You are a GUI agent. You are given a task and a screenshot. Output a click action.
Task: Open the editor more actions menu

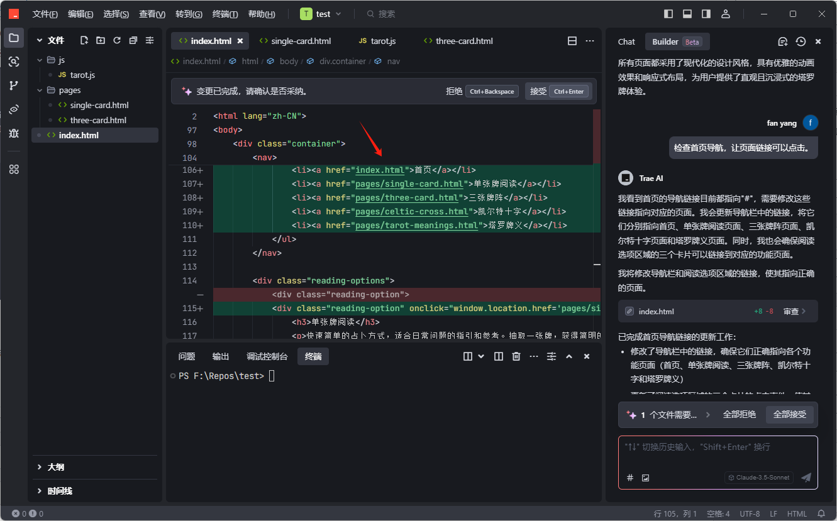(x=590, y=41)
